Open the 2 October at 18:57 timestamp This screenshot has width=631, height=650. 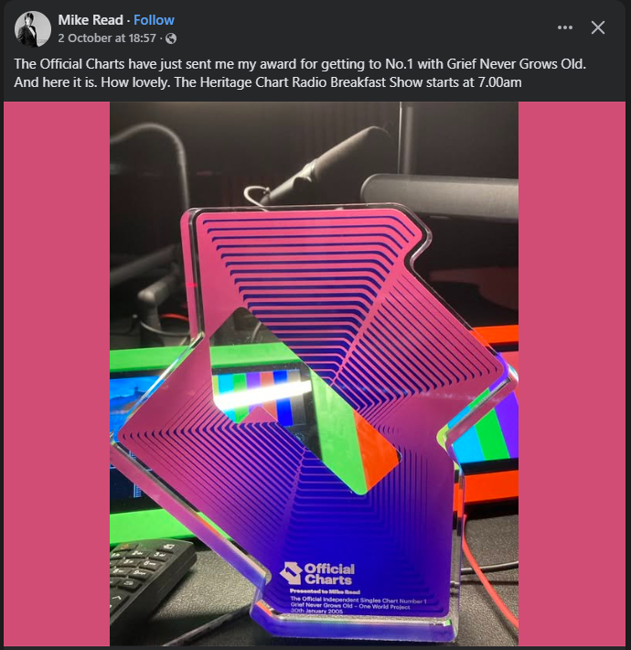[x=107, y=38]
